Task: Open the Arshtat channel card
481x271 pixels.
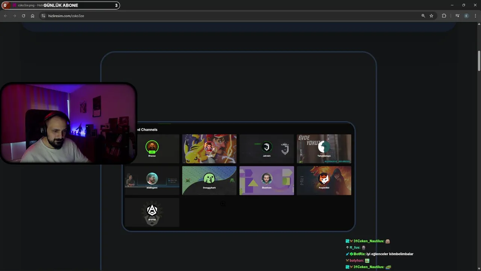Action: tap(152, 212)
